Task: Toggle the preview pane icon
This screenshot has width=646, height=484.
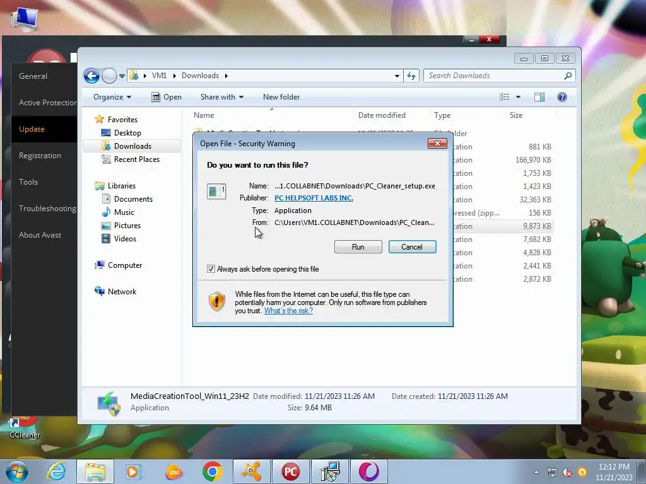Action: [x=539, y=97]
